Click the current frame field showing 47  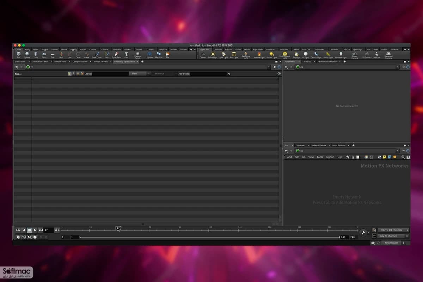49,230
